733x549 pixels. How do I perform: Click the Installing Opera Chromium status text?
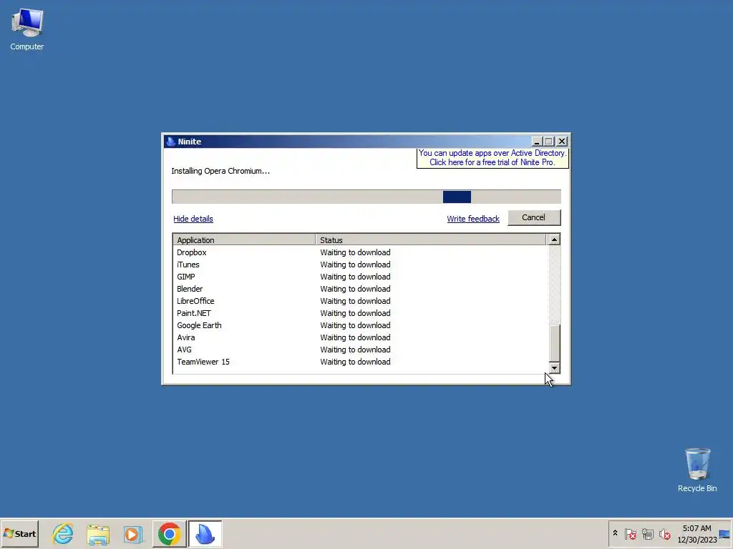[x=220, y=171]
